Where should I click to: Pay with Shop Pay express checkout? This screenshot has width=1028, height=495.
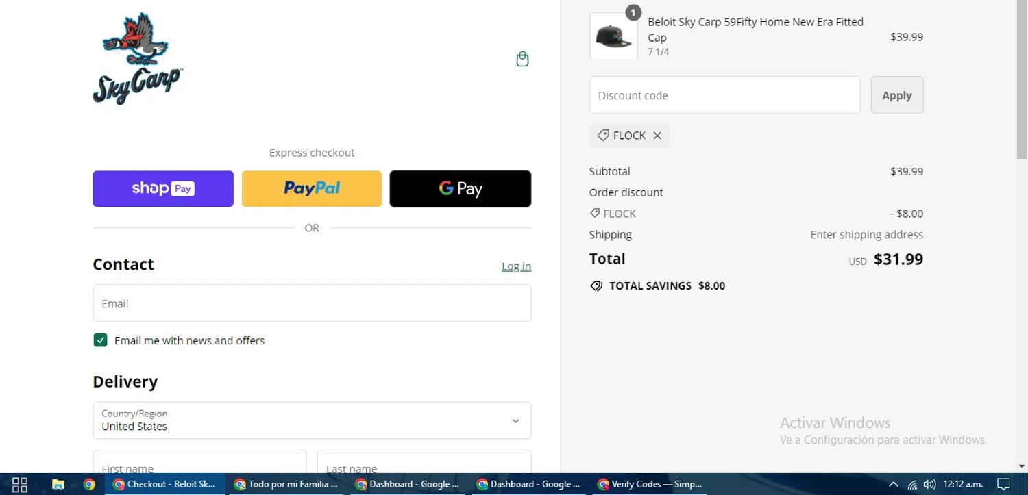(x=163, y=188)
